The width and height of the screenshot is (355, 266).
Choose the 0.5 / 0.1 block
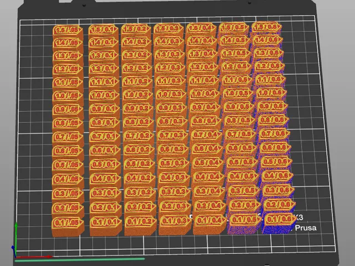(x=105, y=165)
